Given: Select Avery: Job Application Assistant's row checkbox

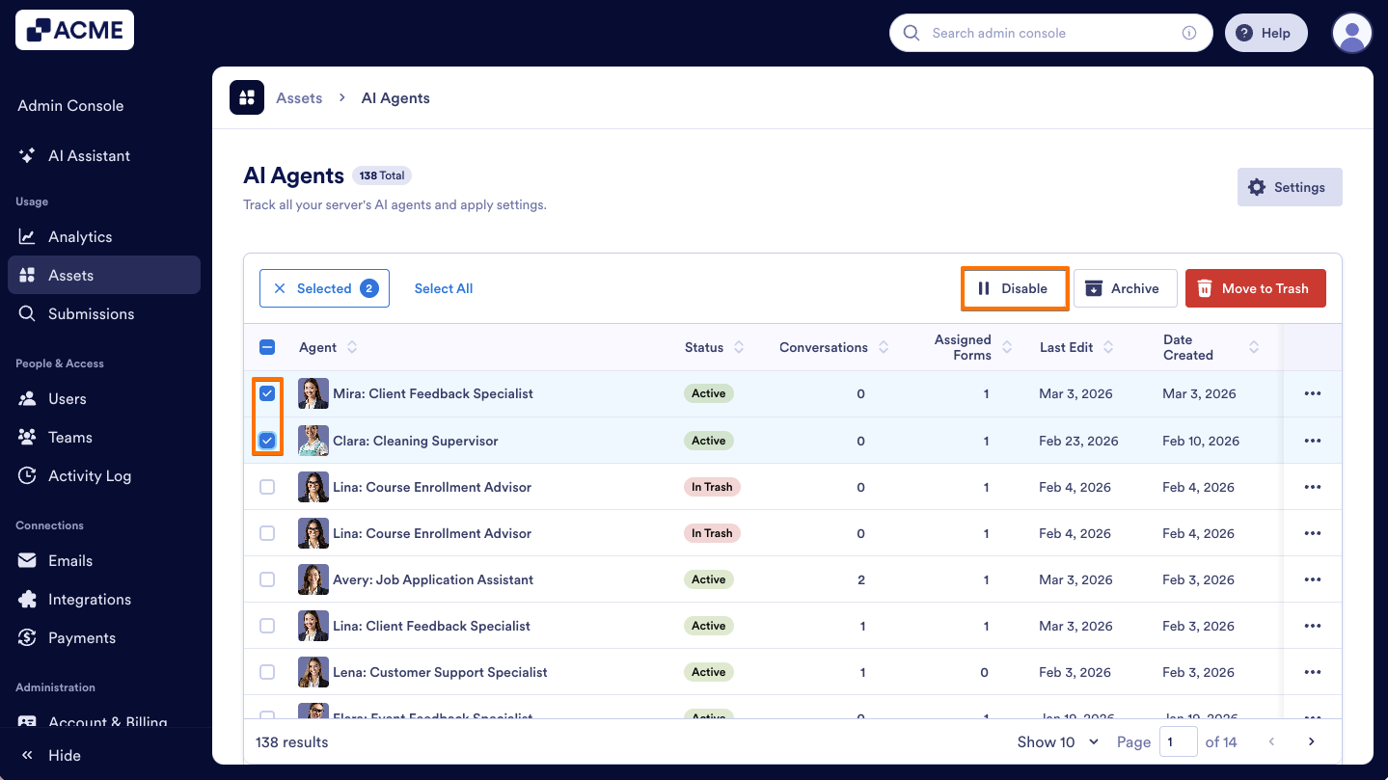Looking at the screenshot, I should [267, 578].
